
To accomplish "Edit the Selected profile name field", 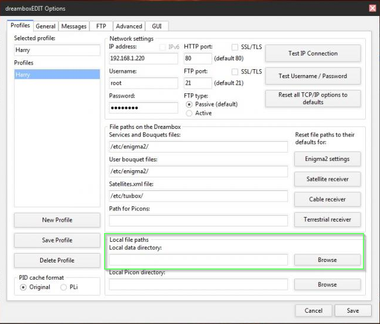I will pyautogui.click(x=57, y=50).
